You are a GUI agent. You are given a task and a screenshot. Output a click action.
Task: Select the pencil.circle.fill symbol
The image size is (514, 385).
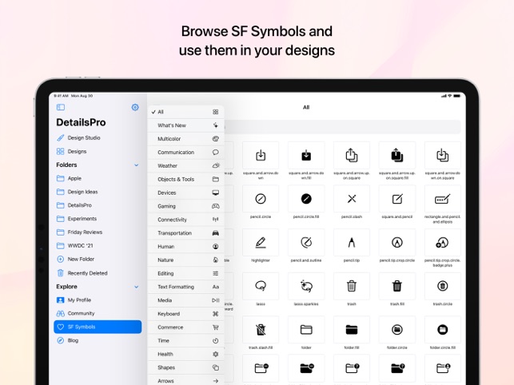pyautogui.click(x=306, y=199)
